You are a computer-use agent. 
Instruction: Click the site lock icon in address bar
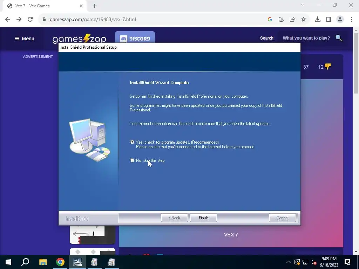point(44,20)
